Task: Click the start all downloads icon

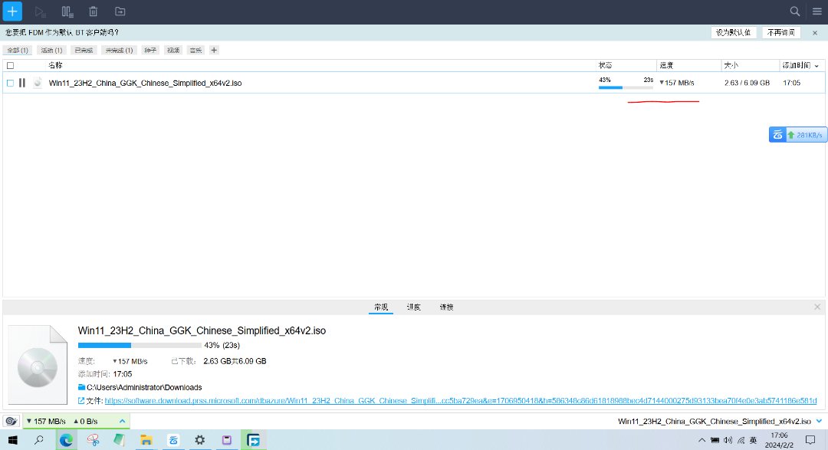Action: pos(41,11)
